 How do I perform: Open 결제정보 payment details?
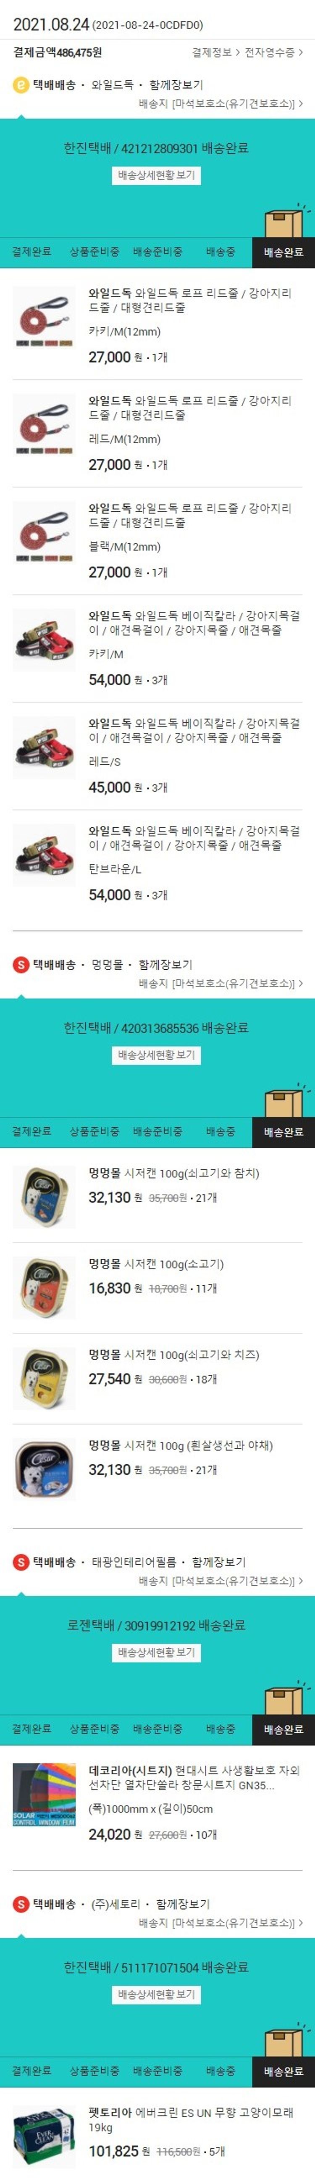[215, 53]
